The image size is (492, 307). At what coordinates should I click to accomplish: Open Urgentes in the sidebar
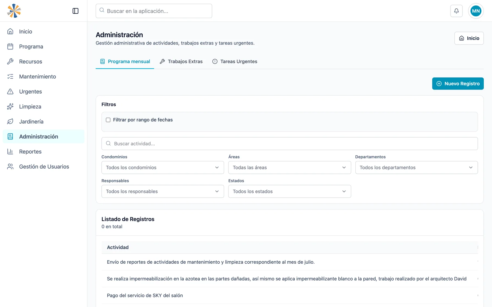coord(44,91)
